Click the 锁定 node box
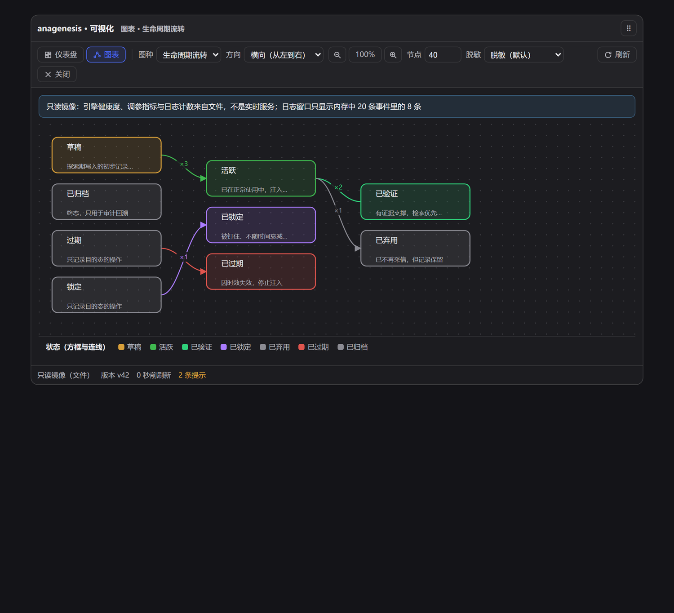 (x=106, y=295)
